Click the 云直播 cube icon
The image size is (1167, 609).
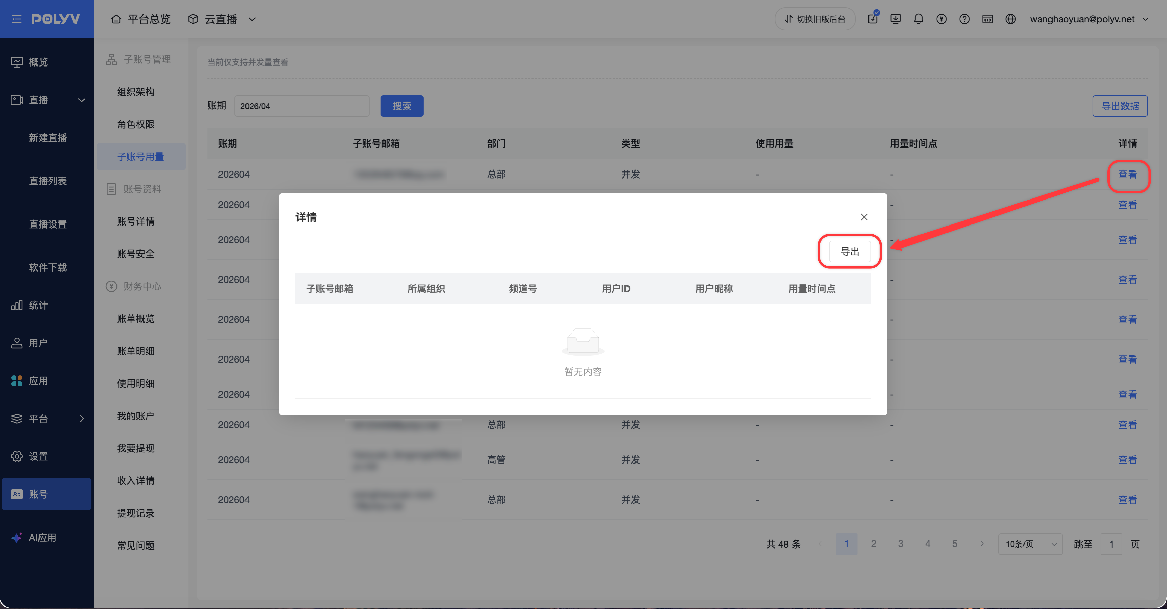pyautogui.click(x=193, y=19)
